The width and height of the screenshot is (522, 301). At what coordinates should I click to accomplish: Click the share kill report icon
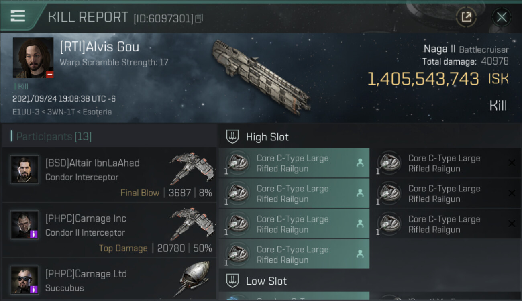pos(466,17)
